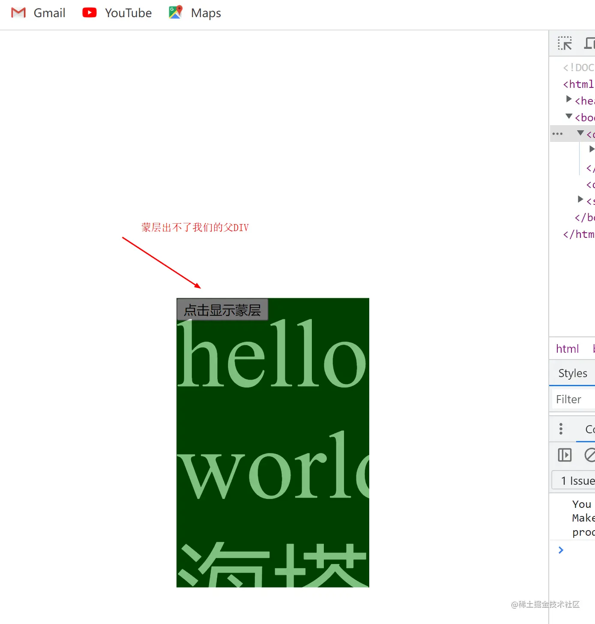Click the Google Maps pin icon

pyautogui.click(x=176, y=12)
